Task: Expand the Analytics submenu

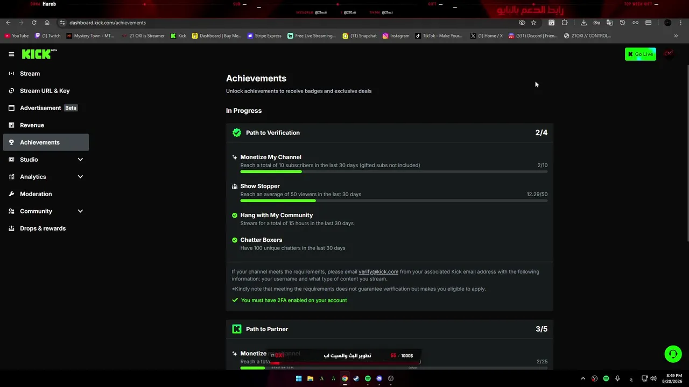Action: 80,177
